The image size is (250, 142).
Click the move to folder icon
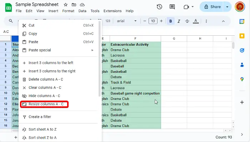point(74,5)
